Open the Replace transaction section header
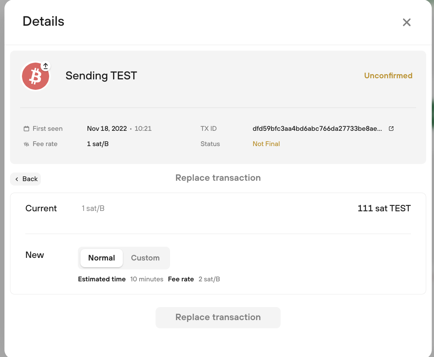The height and width of the screenshot is (357, 434). [218, 178]
